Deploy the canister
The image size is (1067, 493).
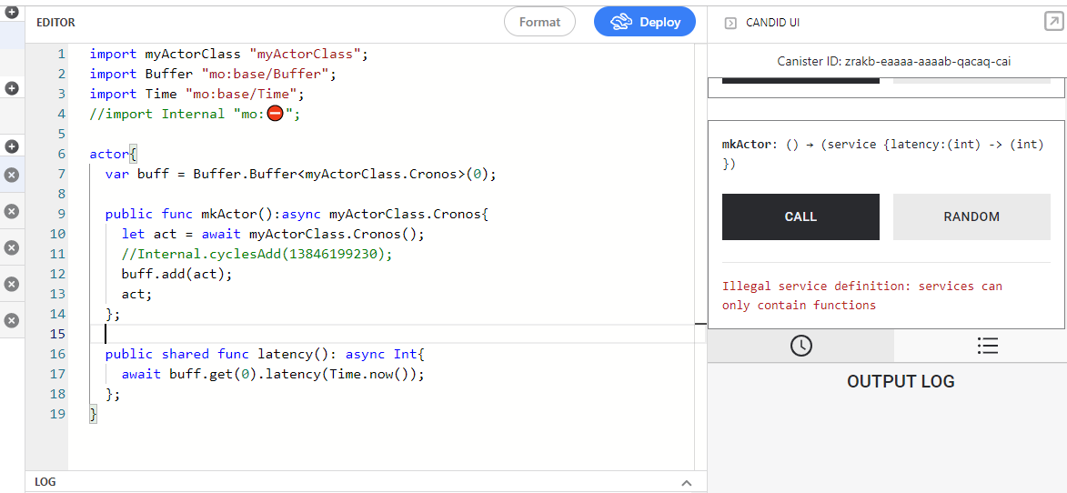pos(645,22)
